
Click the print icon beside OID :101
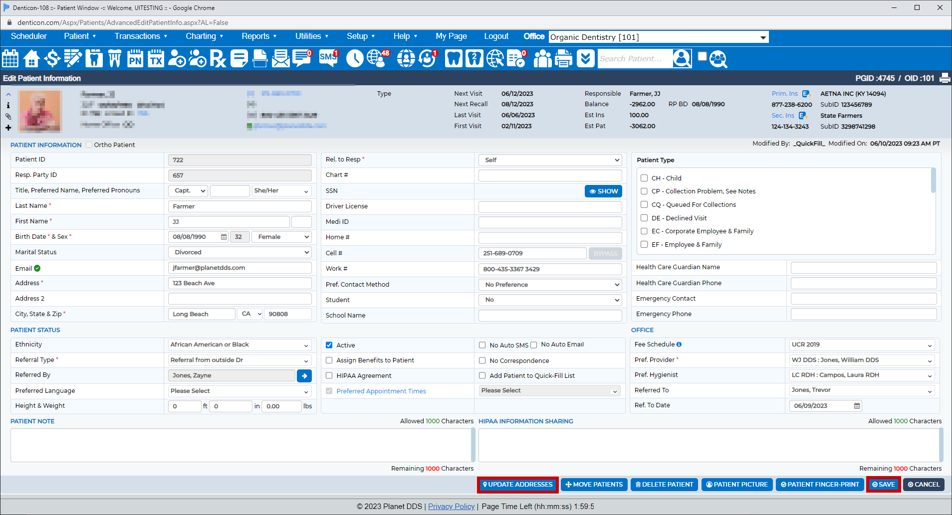click(x=945, y=78)
